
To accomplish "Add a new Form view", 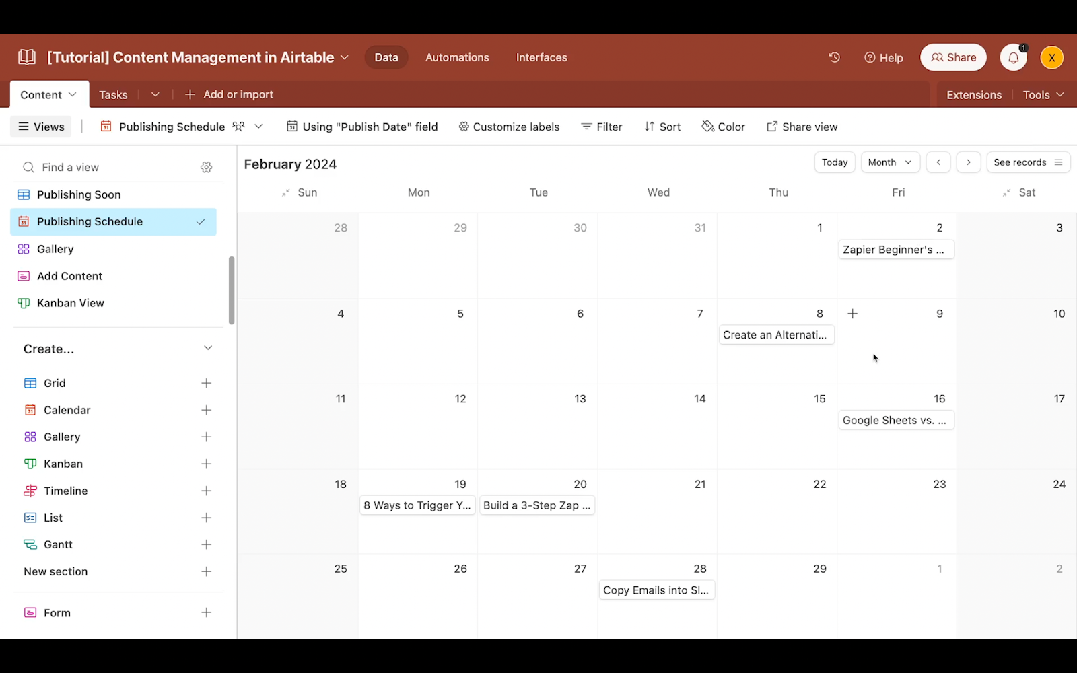I will click(207, 612).
